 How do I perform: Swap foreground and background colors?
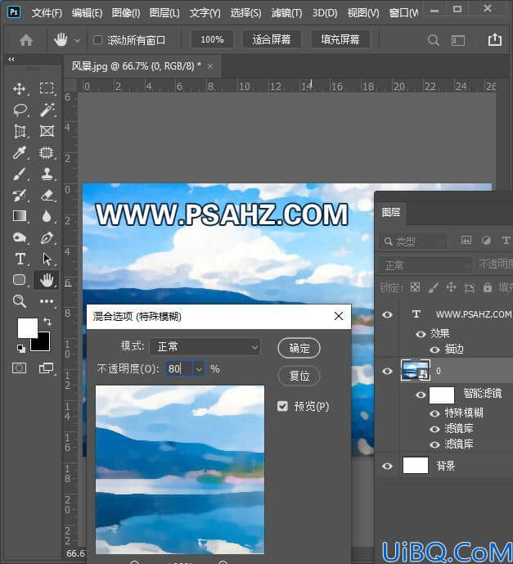coord(47,321)
